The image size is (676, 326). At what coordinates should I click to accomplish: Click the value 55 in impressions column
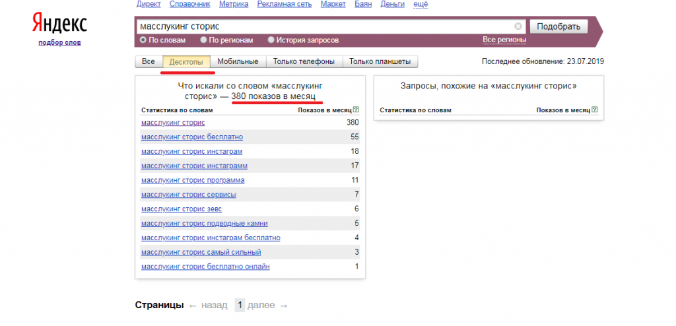(x=355, y=137)
